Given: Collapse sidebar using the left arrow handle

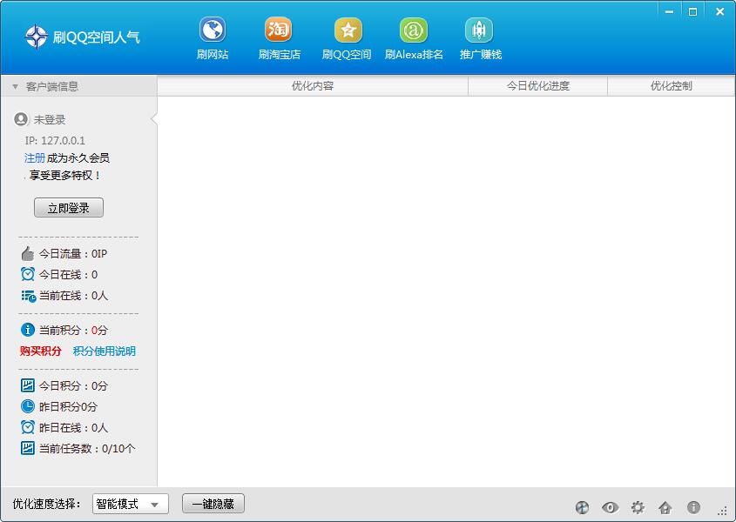Looking at the screenshot, I should click(154, 119).
